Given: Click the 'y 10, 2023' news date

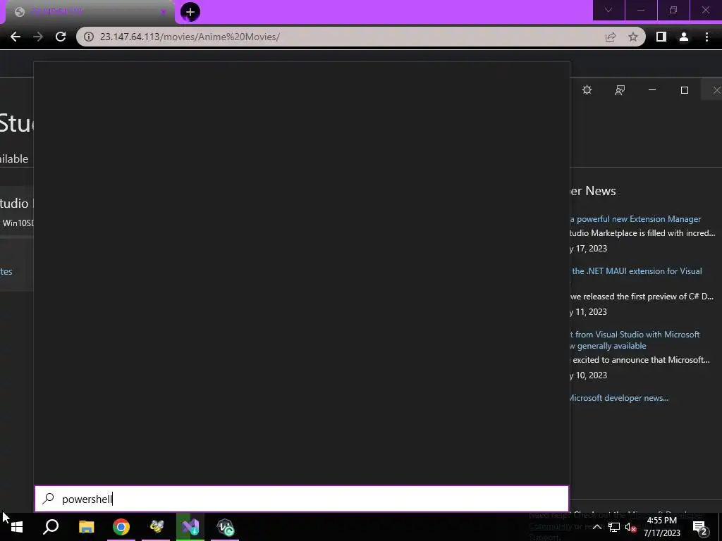Looking at the screenshot, I should pos(589,375).
